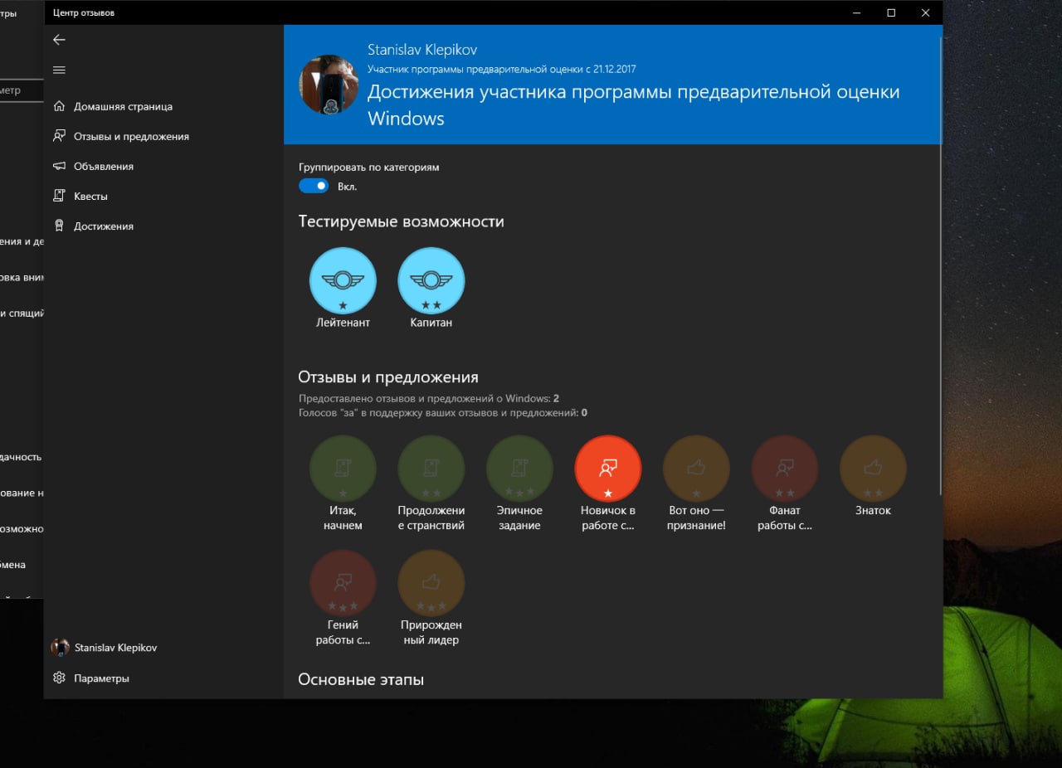Select the Лейтенант badge
This screenshot has height=768, width=1062.
(343, 289)
